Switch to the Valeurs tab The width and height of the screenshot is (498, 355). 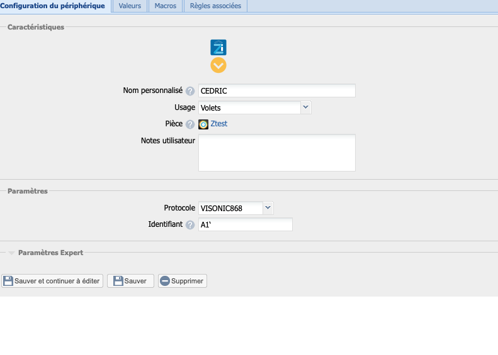[x=130, y=6]
